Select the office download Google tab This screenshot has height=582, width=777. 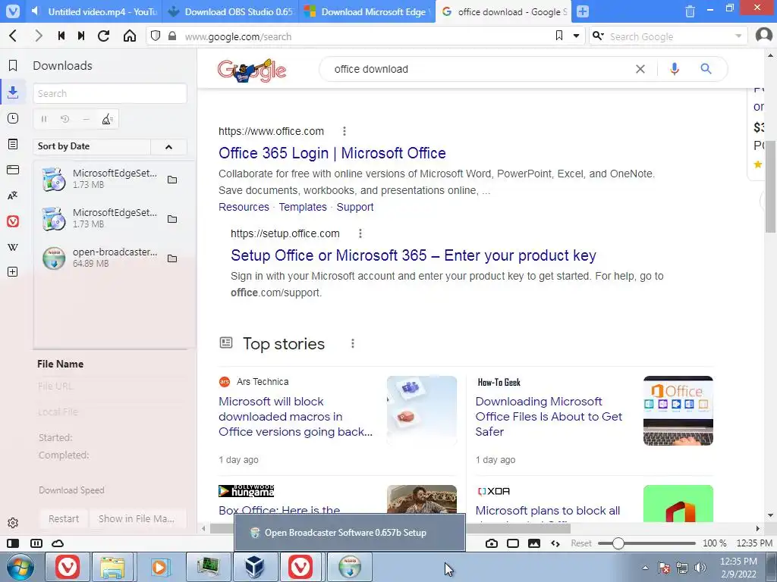[504, 11]
